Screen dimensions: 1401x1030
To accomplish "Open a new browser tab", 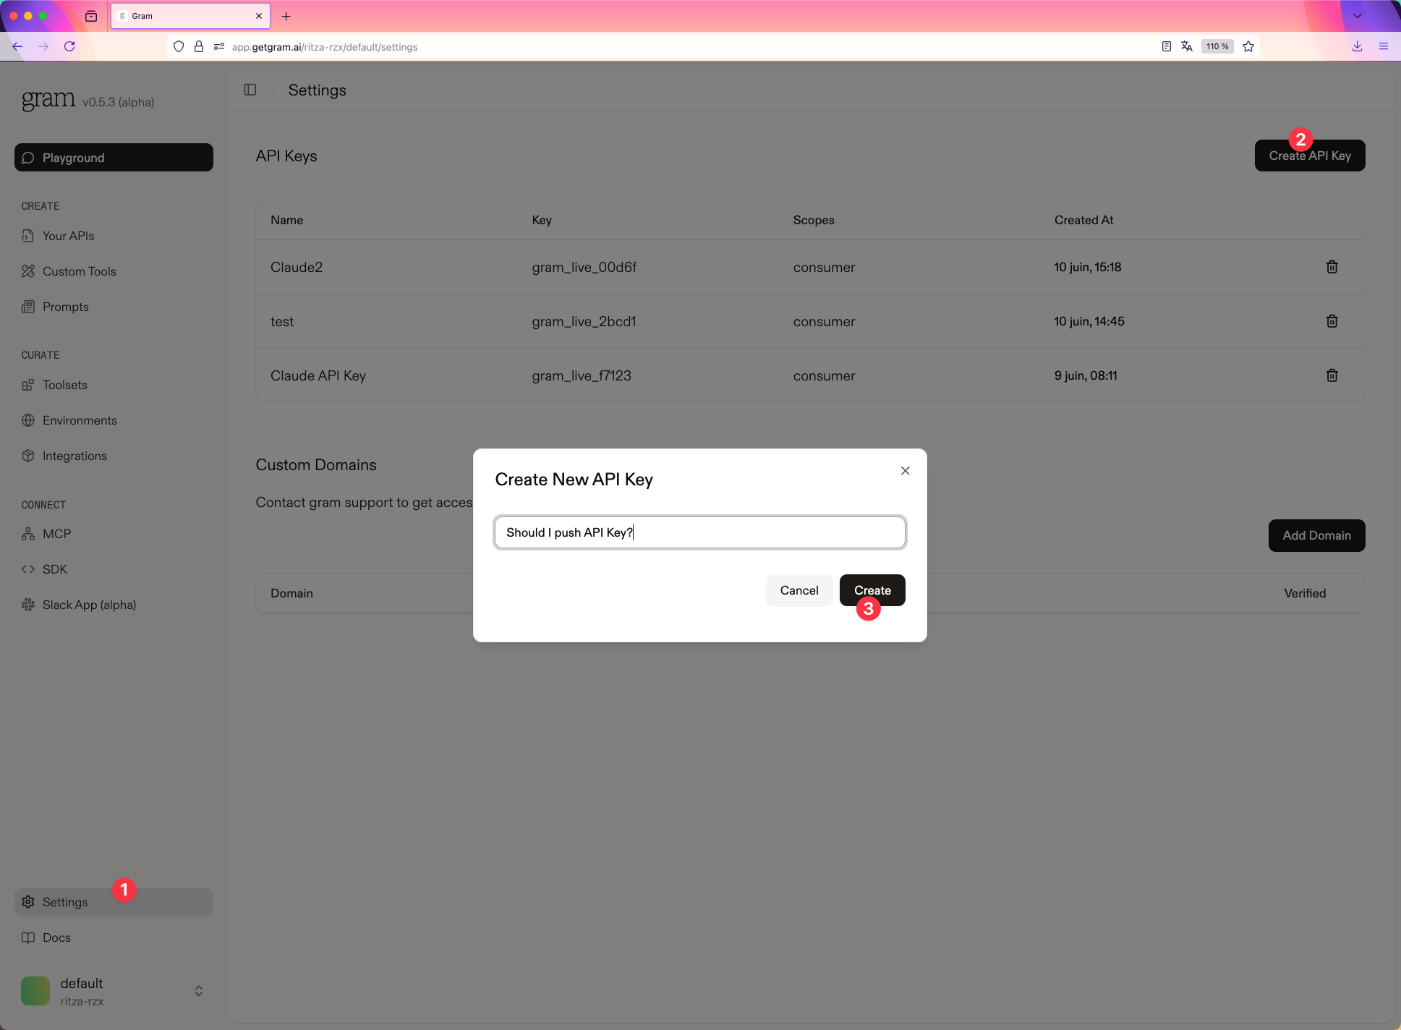I will [x=286, y=16].
